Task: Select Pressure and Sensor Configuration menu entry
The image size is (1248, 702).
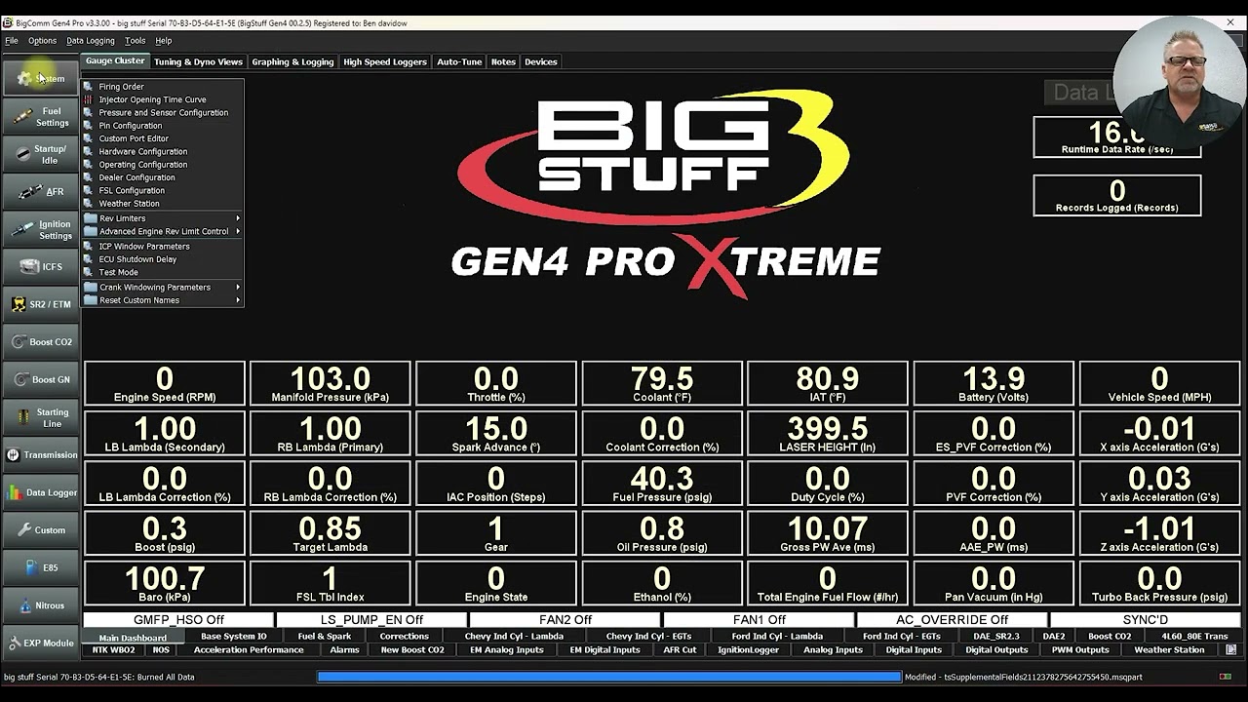Action: point(163,113)
